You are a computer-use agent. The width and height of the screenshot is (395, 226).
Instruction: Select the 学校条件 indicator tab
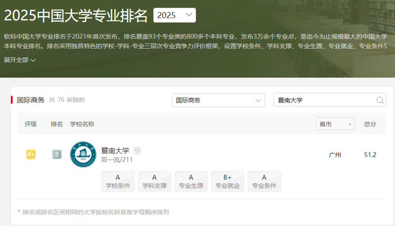[118, 181]
